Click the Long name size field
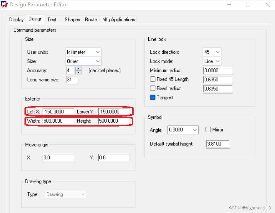Image resolution: width=275 pixels, height=213 pixels. (x=72, y=80)
